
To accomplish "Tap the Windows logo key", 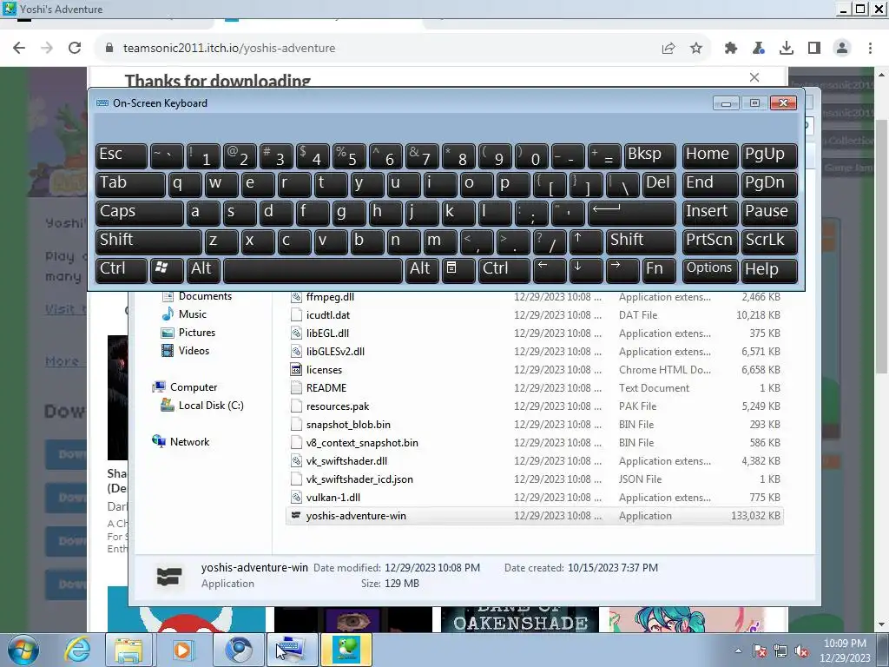I will coord(167,270).
